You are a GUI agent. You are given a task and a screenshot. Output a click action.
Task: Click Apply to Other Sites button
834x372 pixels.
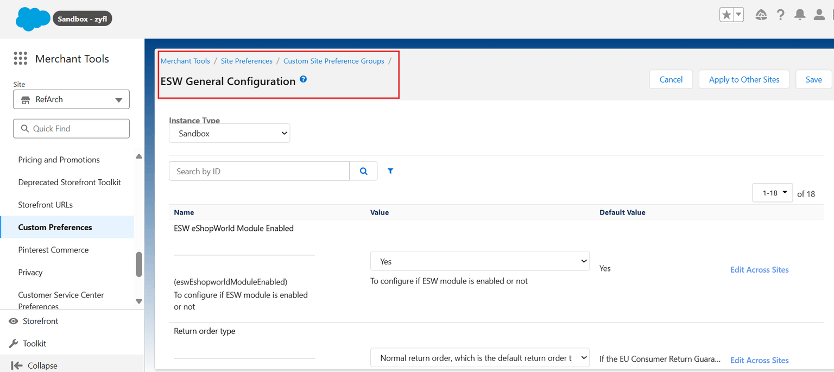(x=744, y=79)
